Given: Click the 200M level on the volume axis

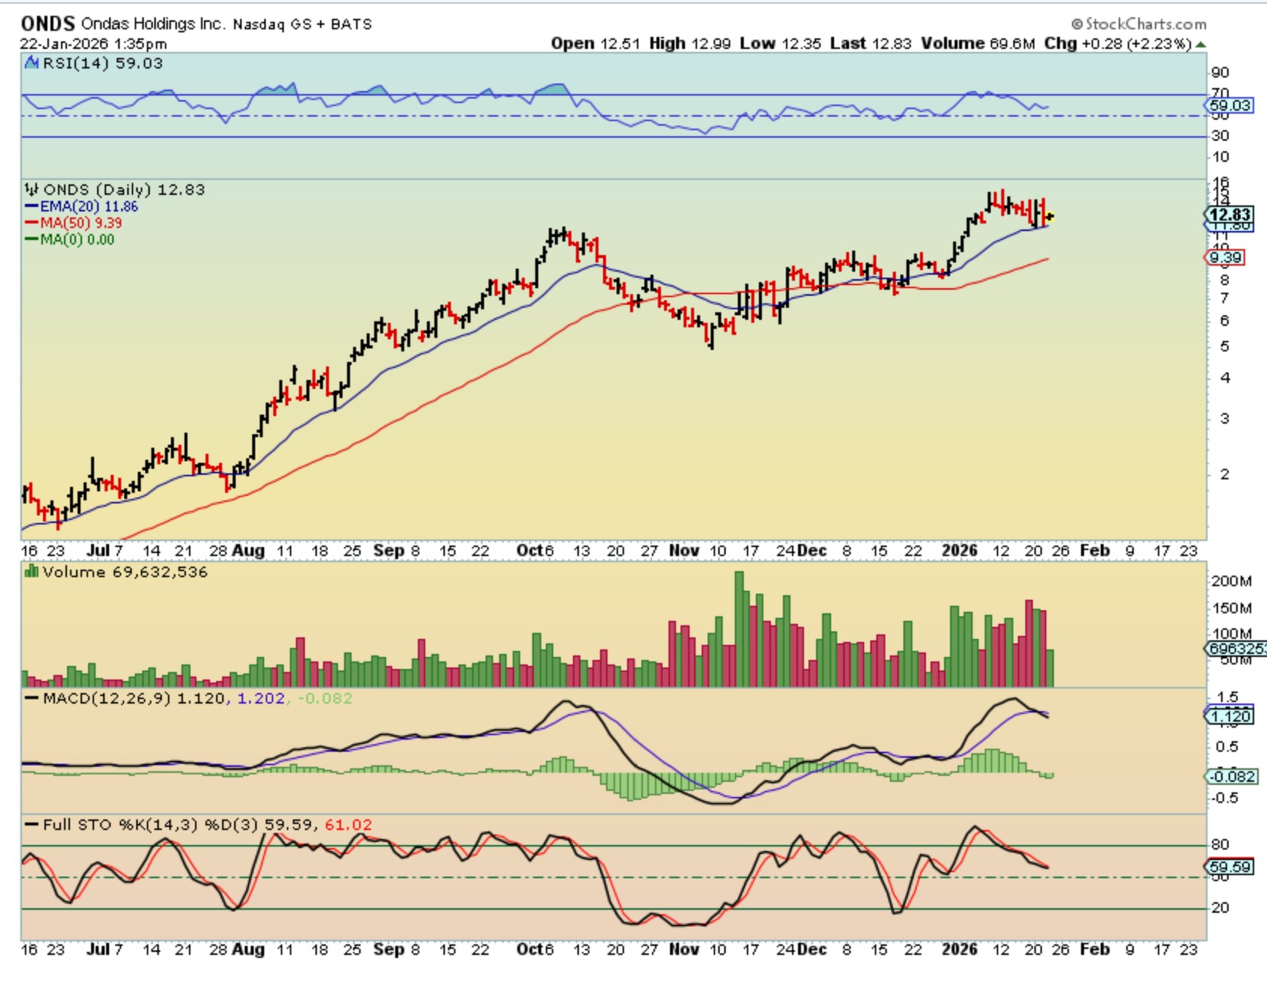Looking at the screenshot, I should point(1232,581).
